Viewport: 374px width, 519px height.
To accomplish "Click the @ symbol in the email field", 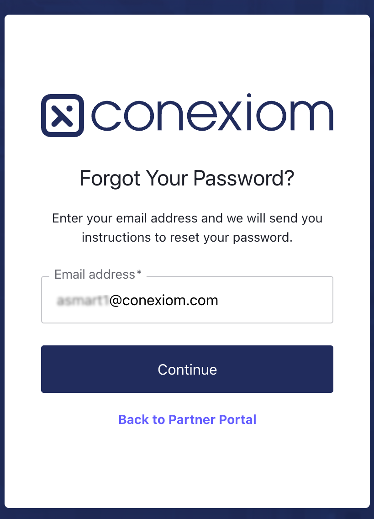I will point(115,300).
